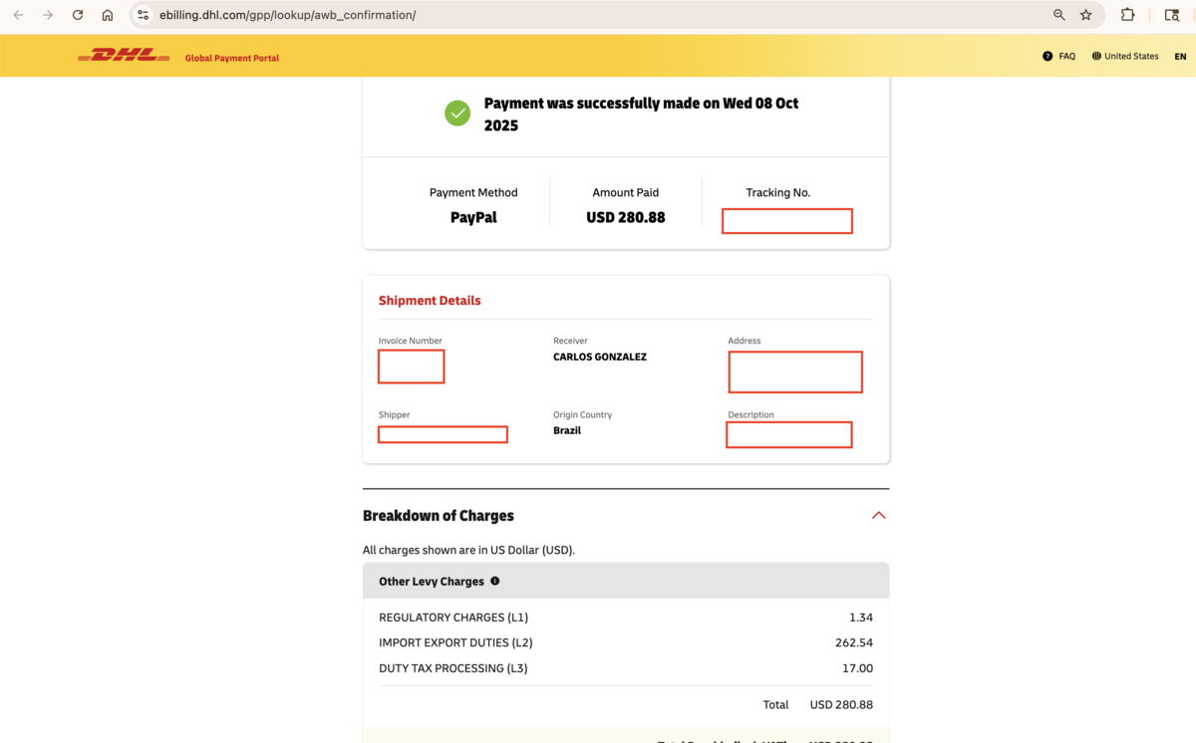
Task: View site information icon left of URL
Action: tap(144, 15)
